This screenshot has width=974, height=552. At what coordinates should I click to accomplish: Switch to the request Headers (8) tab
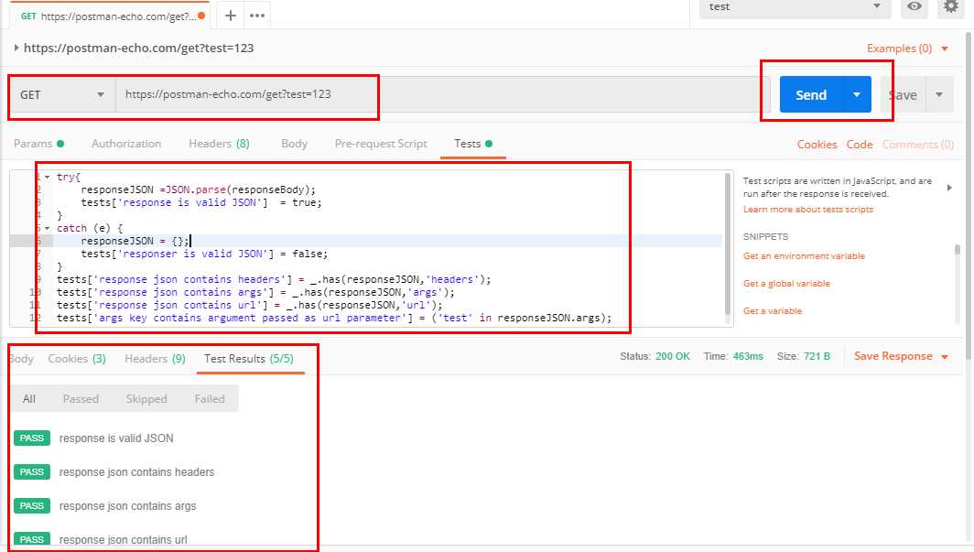pyautogui.click(x=219, y=144)
